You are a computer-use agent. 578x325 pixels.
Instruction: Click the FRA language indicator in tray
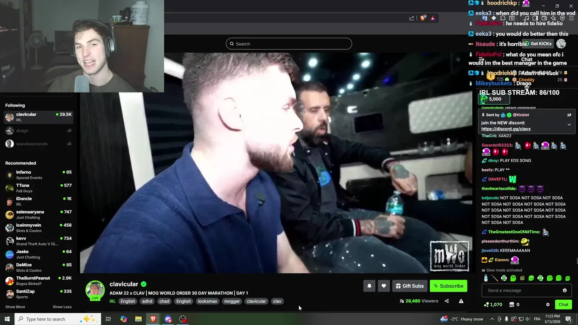tap(537, 319)
